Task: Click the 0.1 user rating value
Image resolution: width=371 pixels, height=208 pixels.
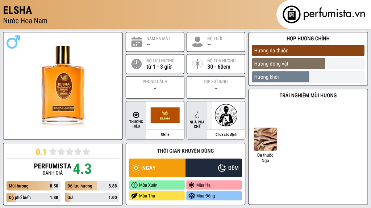Action: click(41, 152)
